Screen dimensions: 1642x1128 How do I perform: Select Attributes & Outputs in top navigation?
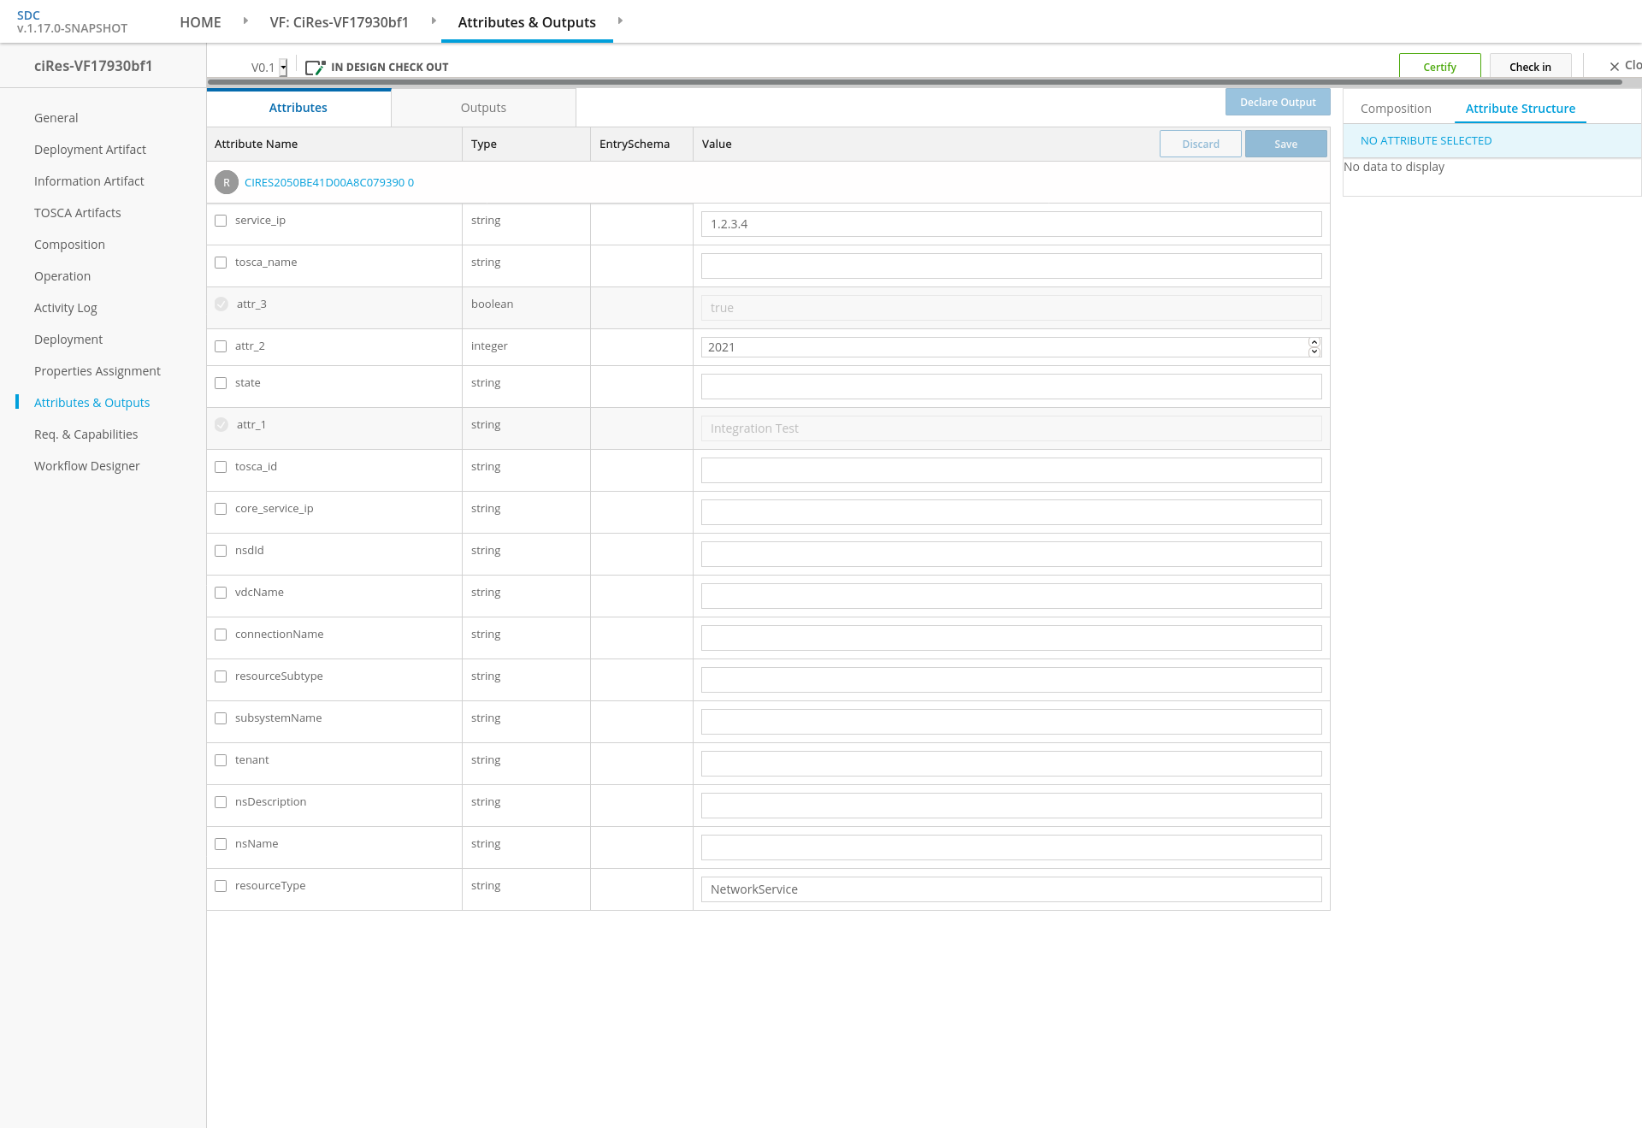pyautogui.click(x=527, y=22)
